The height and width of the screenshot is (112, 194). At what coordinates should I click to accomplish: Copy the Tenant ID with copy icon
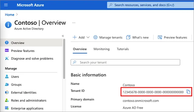188,92
